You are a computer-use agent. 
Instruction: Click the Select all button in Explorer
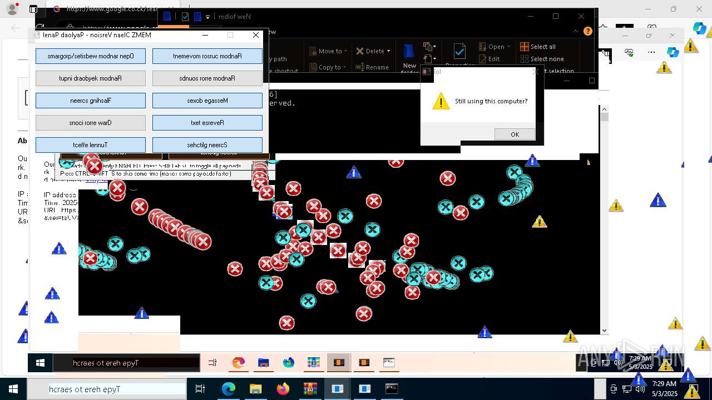(538, 47)
